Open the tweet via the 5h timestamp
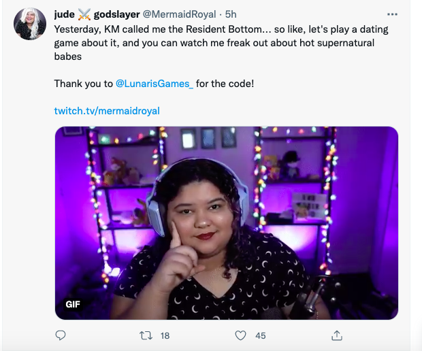The width and height of the screenshot is (422, 351). (231, 14)
